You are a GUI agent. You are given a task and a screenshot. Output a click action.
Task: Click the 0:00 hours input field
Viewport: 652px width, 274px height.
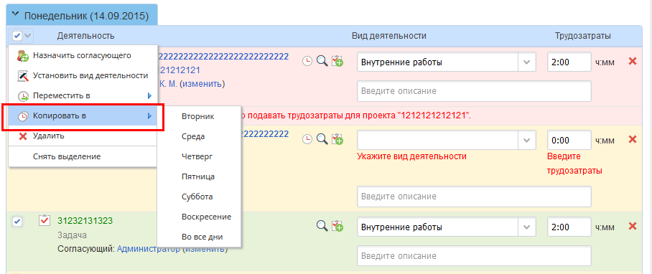(x=569, y=141)
